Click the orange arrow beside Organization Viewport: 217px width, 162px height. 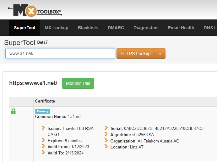tap(106, 140)
